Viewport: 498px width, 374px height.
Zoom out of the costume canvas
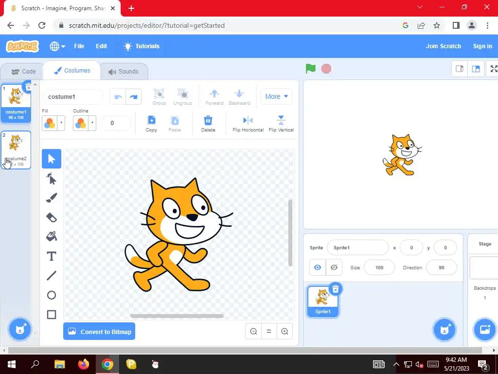(x=253, y=331)
